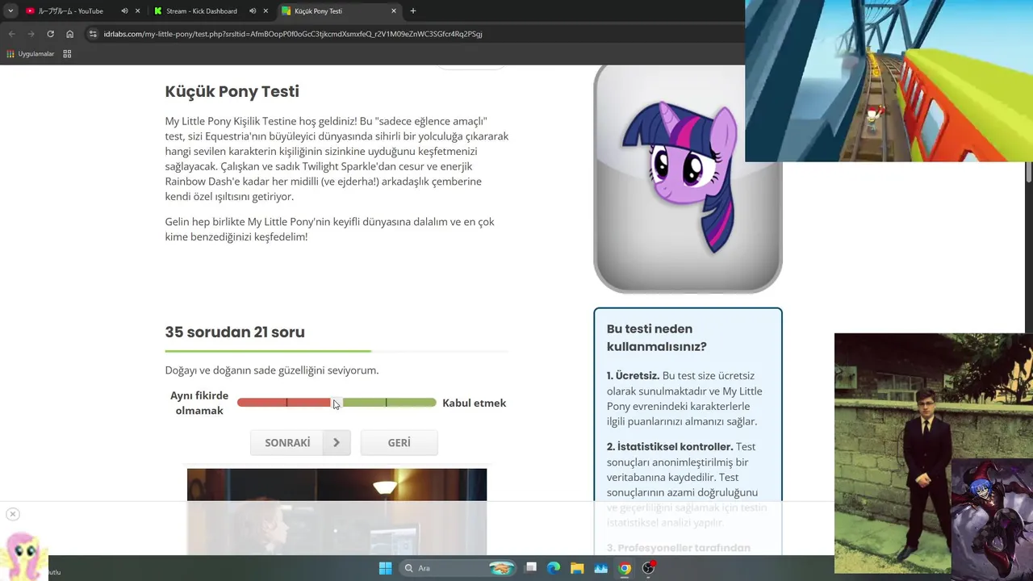Close the Küçük Pony Testi tab
Screen dimensions: 1033x581
394,11
